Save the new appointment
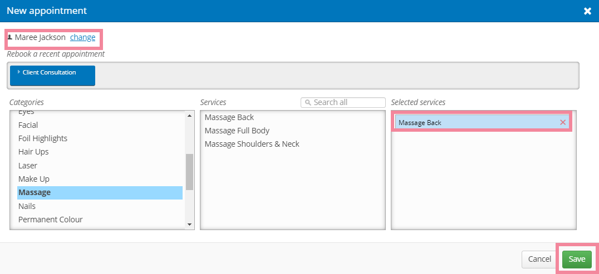599x274 pixels. point(577,259)
